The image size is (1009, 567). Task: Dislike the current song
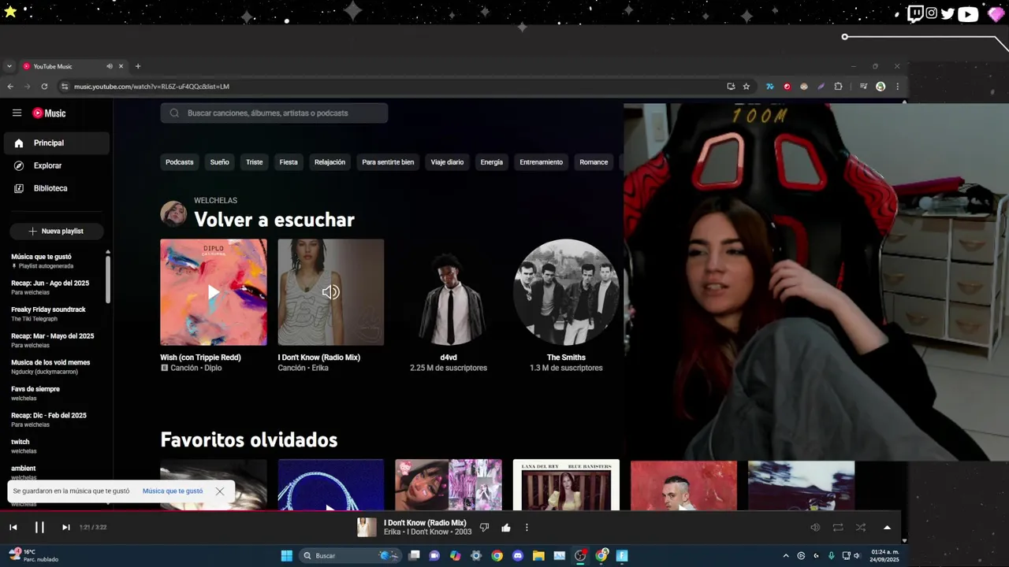485,528
